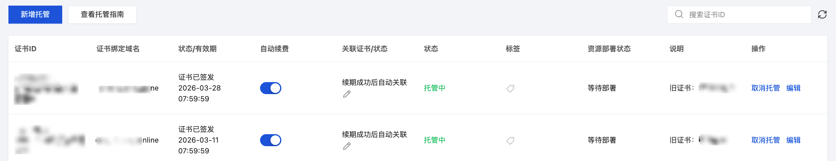Refresh the certificate list
Screen dimensions: 836x161
pyautogui.click(x=822, y=14)
